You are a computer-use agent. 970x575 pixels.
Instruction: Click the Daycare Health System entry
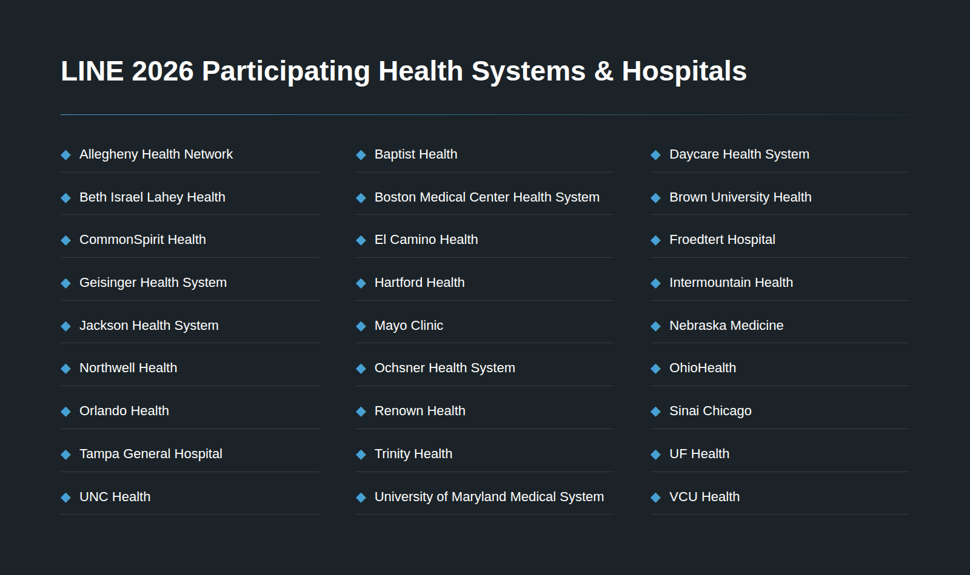coord(780,154)
